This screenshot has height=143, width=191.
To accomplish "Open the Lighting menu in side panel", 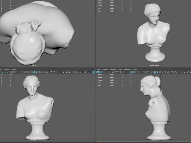I will coord(113,69).
